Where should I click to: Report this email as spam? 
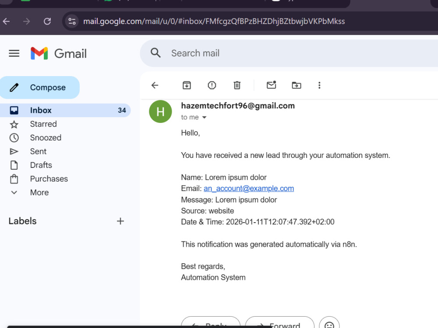pos(212,85)
